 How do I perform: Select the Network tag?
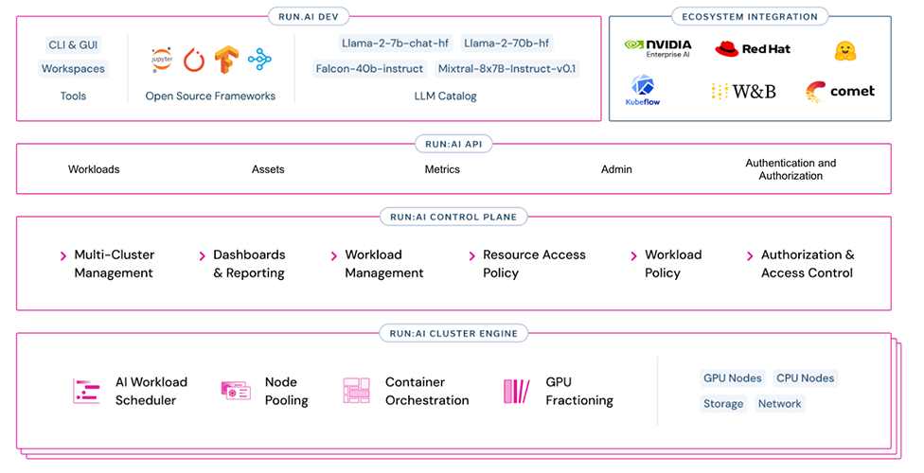pyautogui.click(x=780, y=404)
